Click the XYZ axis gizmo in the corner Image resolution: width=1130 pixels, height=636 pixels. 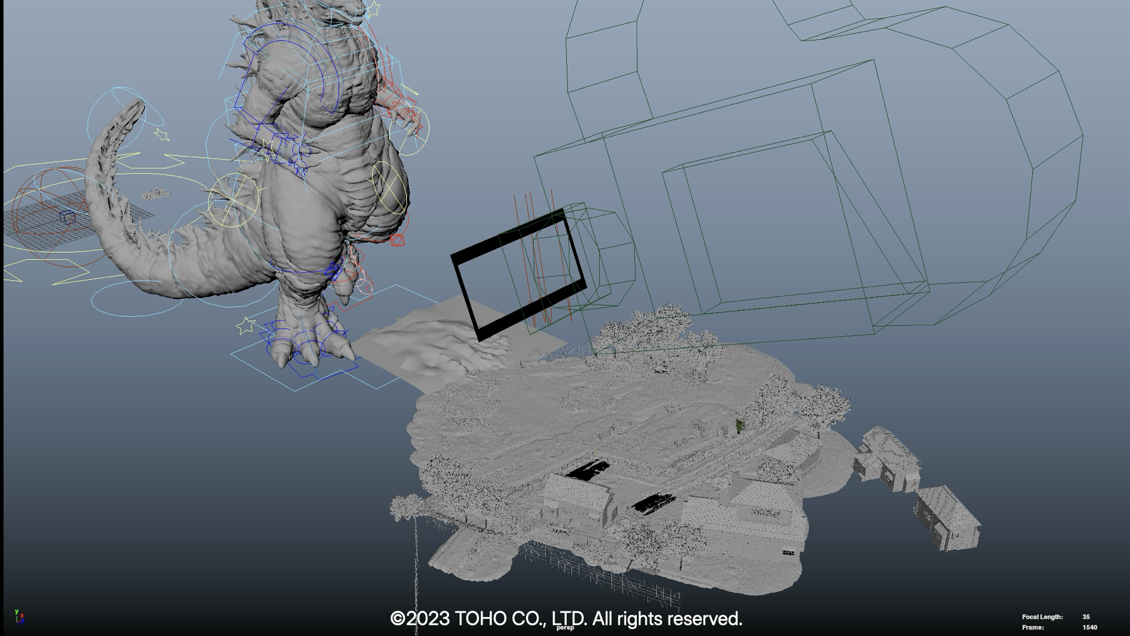coord(19,617)
